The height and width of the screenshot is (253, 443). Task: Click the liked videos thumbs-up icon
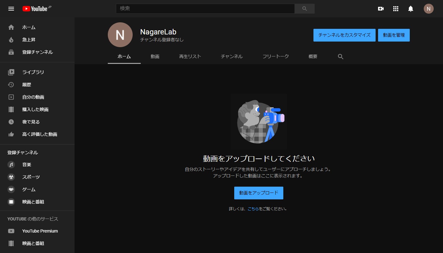point(11,134)
